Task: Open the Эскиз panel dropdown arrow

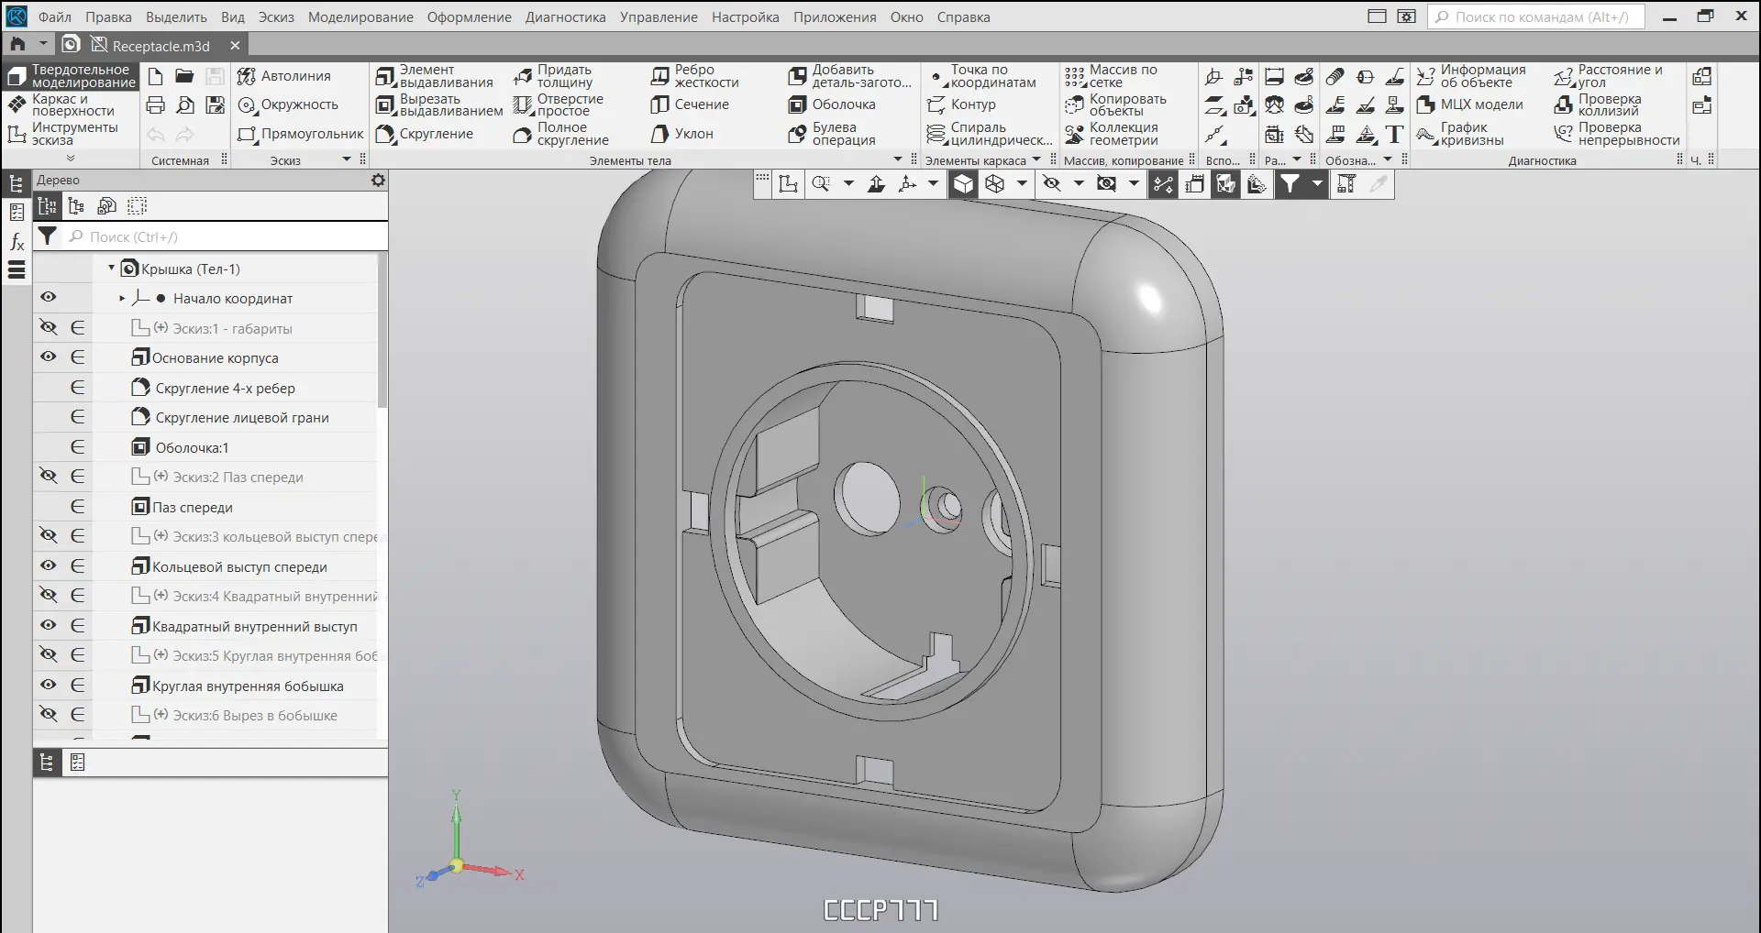Action: pos(347,159)
